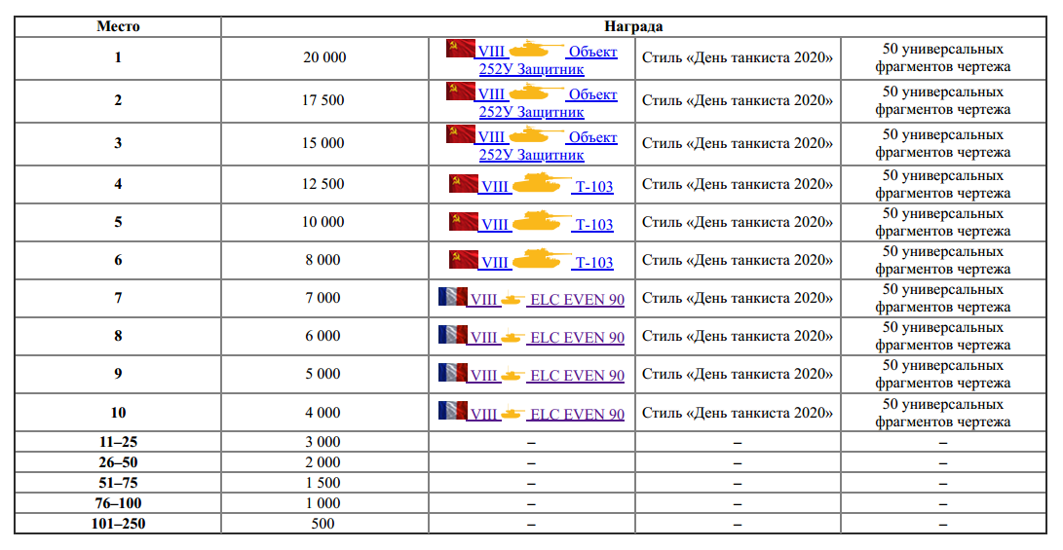Select the 1 500 reward cell
This screenshot has height=550, width=1063.
click(324, 482)
